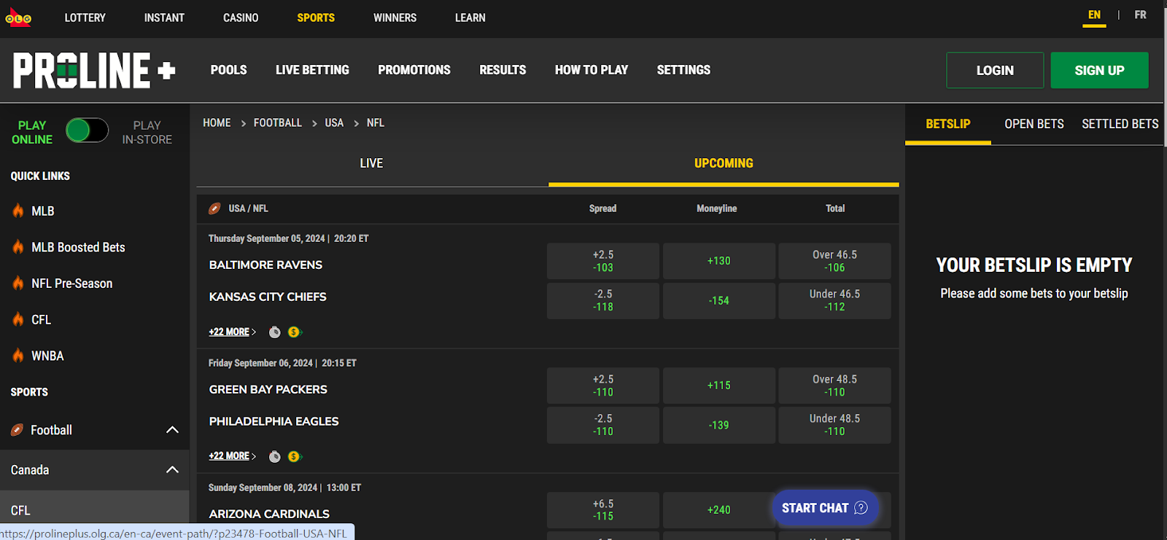Select EN language

1094,15
